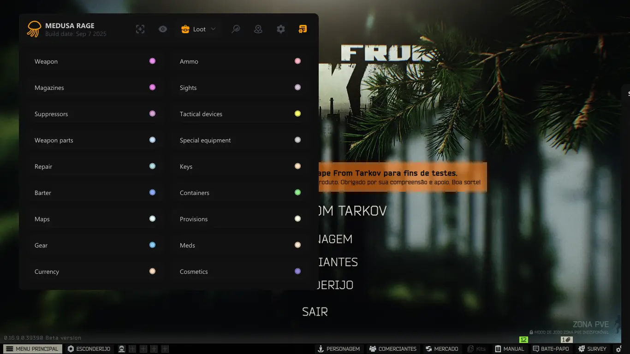Open the magnifier search icon in header

click(x=236, y=29)
